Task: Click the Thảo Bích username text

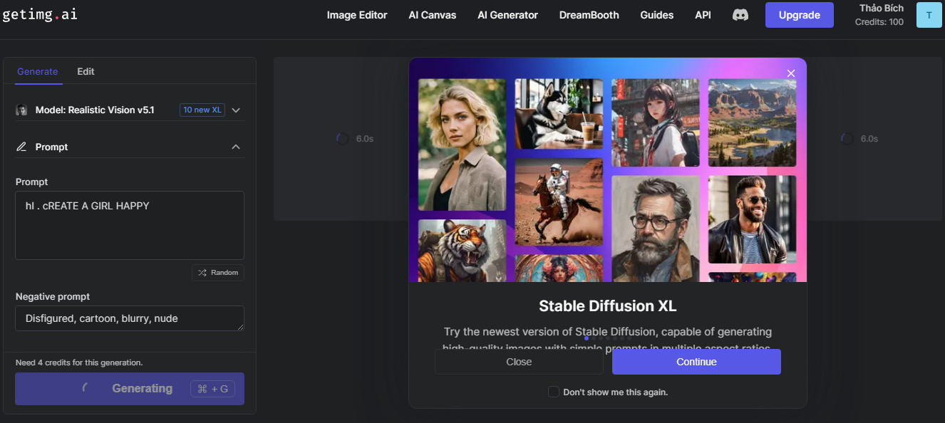Action: coord(881,9)
